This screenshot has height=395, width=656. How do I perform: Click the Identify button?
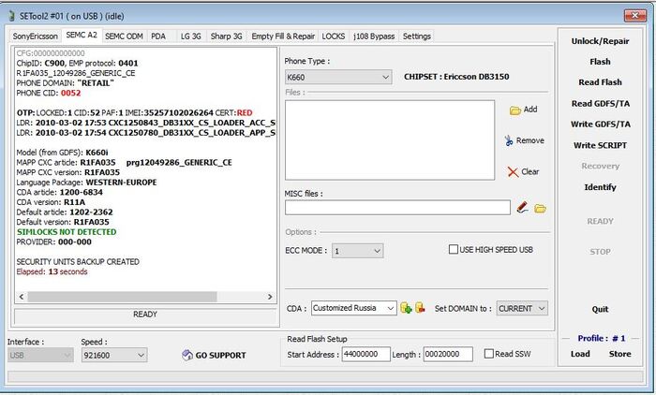coord(600,187)
